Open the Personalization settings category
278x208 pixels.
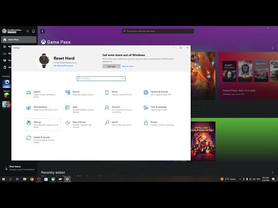pyautogui.click(x=42, y=108)
